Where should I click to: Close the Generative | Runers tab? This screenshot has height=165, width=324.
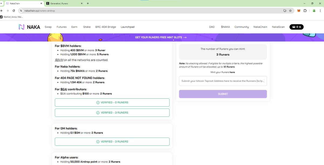click(x=82, y=3)
